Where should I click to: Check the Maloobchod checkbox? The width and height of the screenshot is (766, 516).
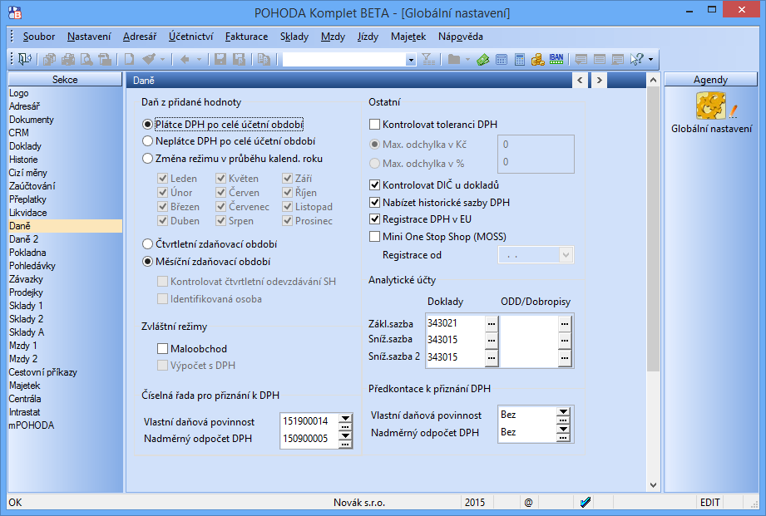(163, 348)
